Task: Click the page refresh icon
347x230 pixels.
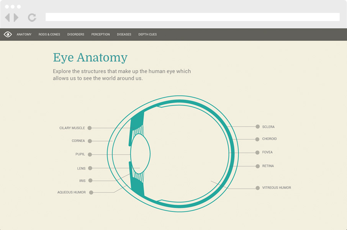Action: (31, 17)
